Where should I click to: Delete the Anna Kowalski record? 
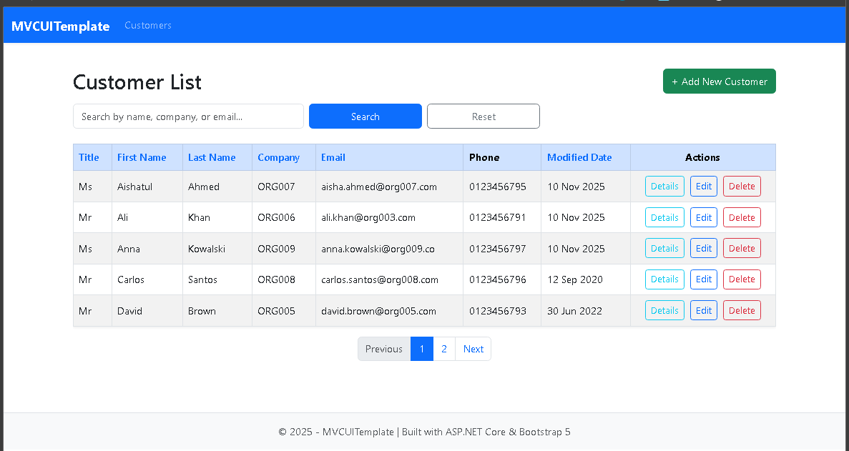[x=742, y=248]
